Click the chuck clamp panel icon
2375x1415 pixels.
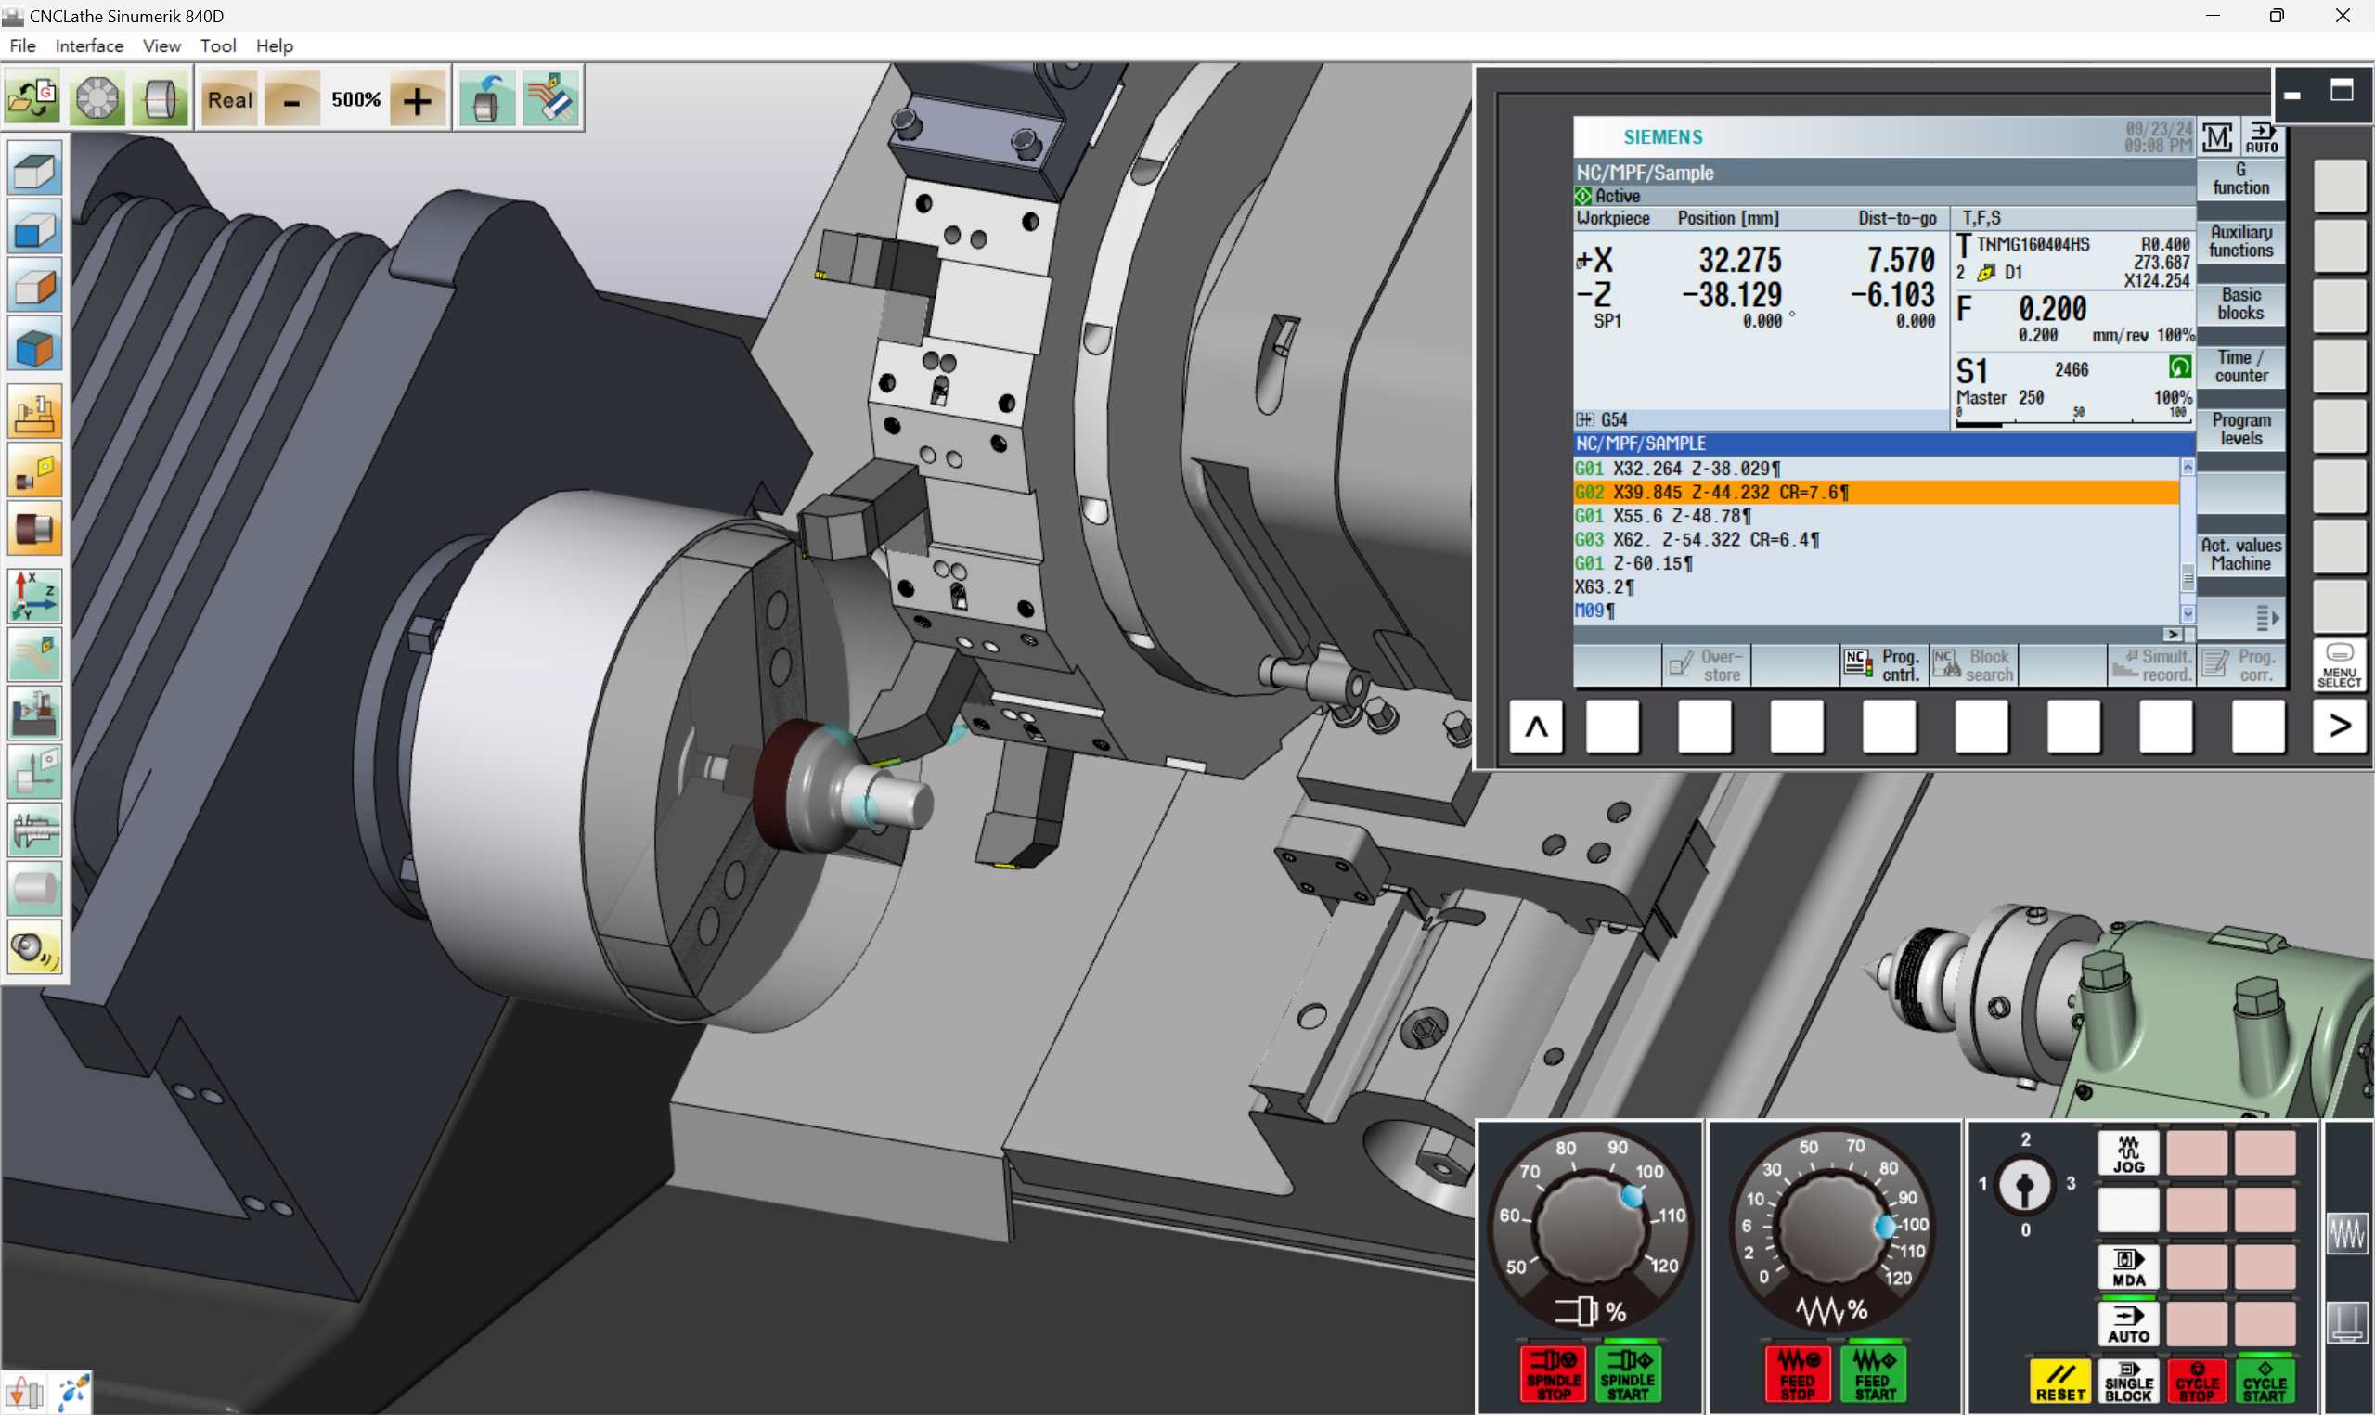pyautogui.click(x=2346, y=1322)
